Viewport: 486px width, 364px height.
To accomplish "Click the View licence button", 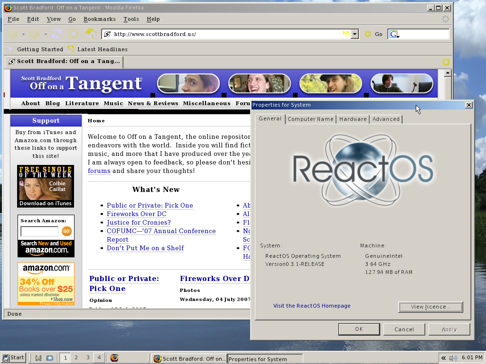I will coord(430,307).
